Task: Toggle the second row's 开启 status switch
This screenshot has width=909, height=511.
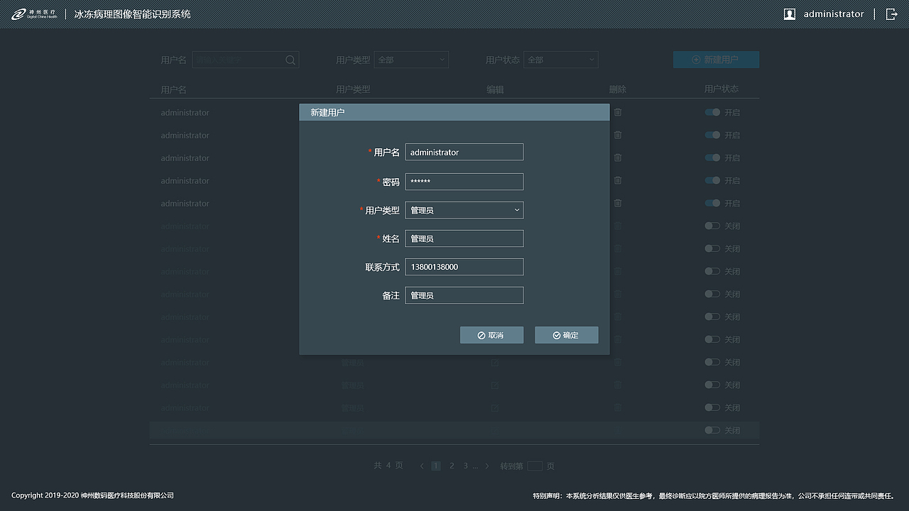Action: 712,135
